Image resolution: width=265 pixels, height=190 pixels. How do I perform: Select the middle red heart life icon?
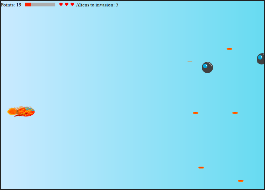pos(67,5)
